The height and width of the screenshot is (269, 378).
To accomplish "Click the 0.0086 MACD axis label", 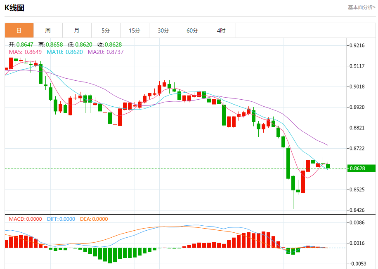I will point(357,222).
